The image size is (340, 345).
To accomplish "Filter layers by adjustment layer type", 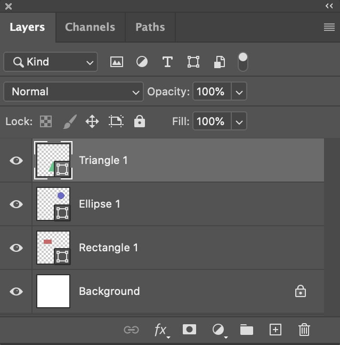I will 142,62.
